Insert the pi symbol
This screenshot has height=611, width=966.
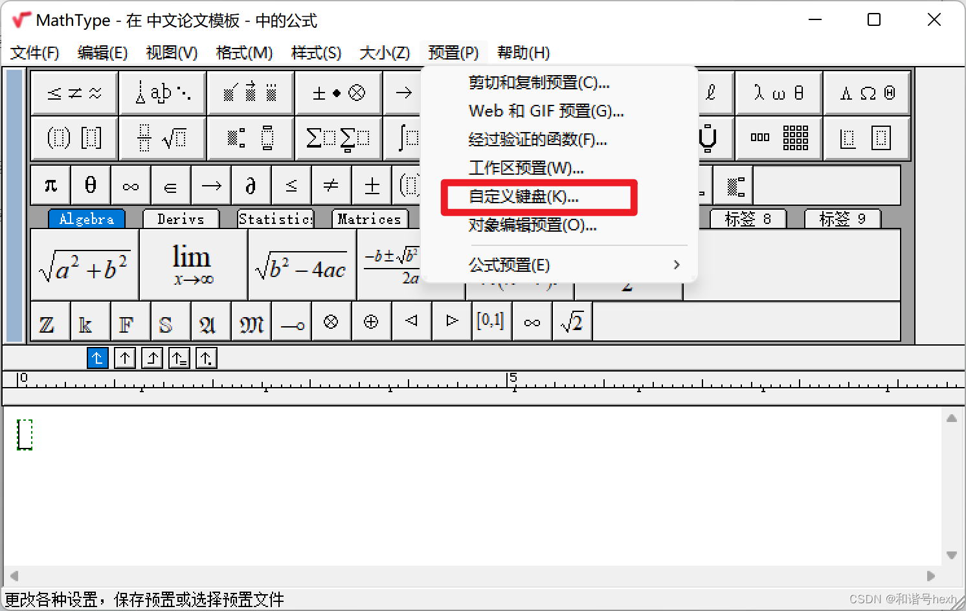pos(49,185)
